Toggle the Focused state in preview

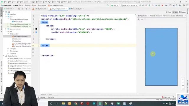click(x=159, y=16)
